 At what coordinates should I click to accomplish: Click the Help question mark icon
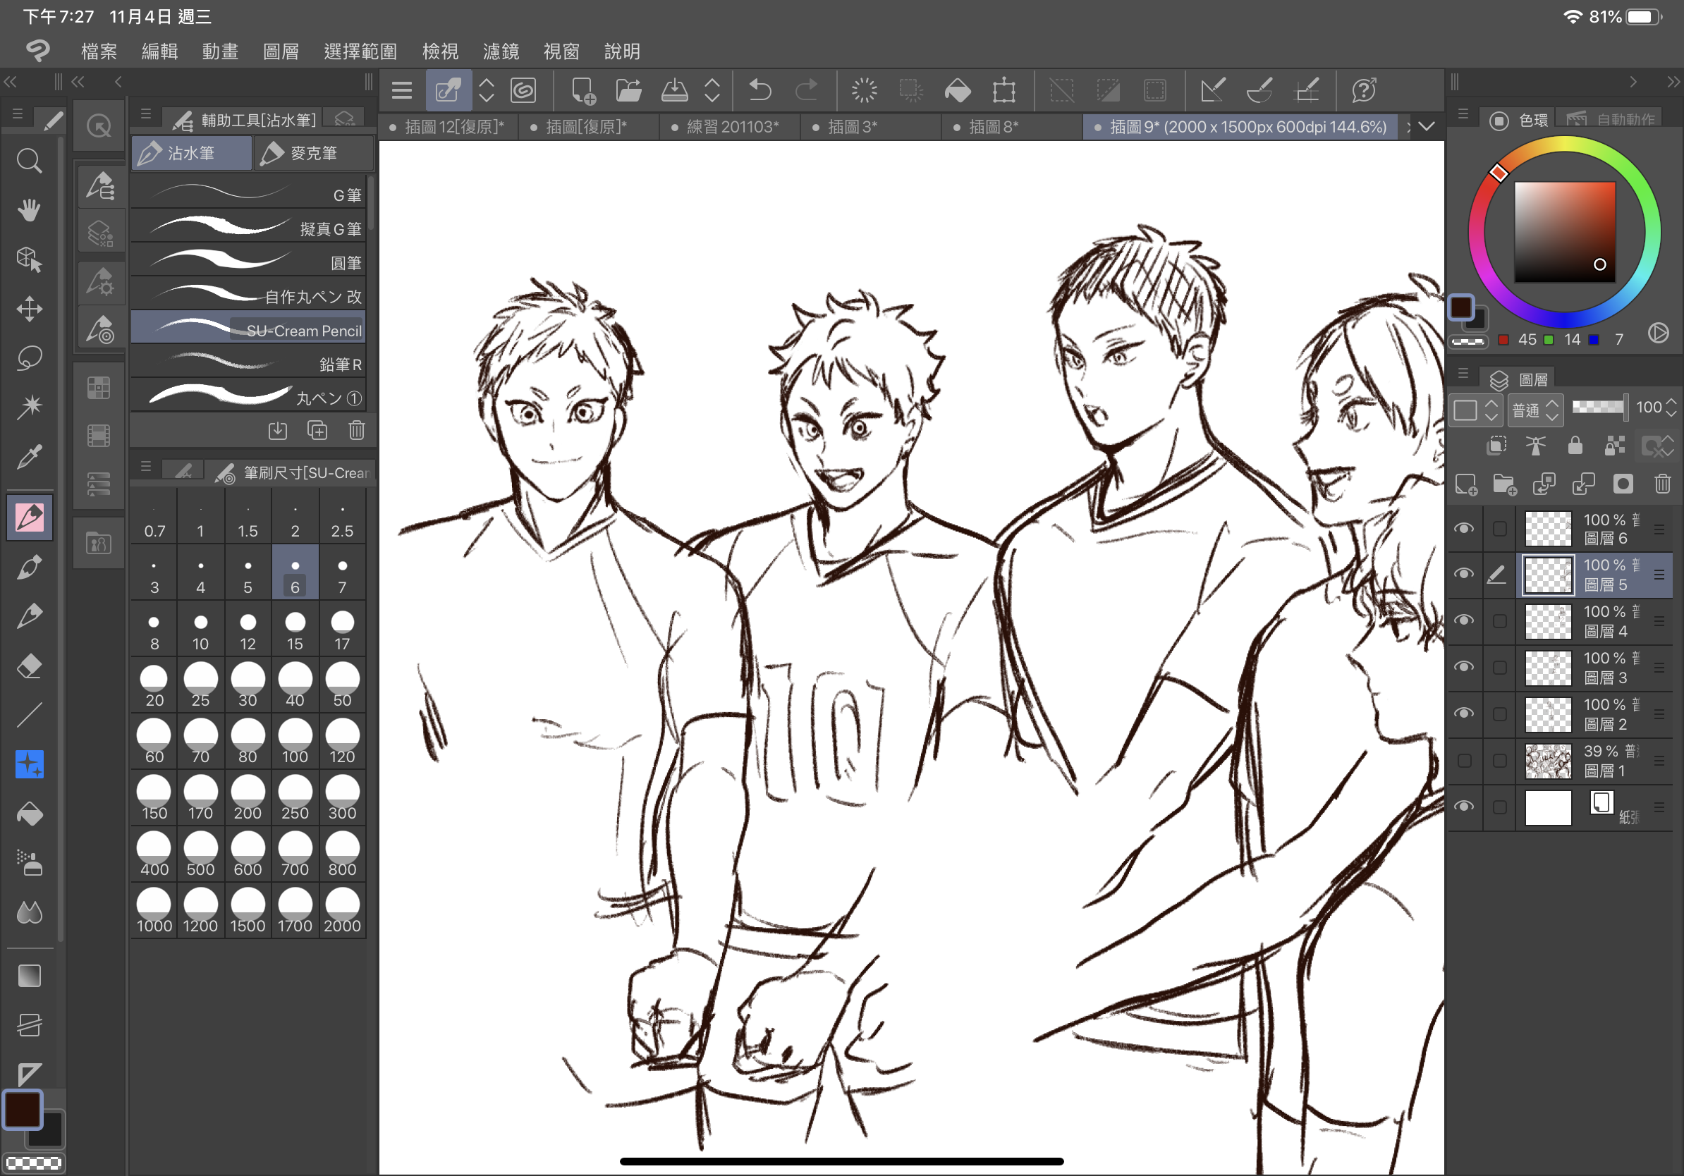click(x=1363, y=90)
